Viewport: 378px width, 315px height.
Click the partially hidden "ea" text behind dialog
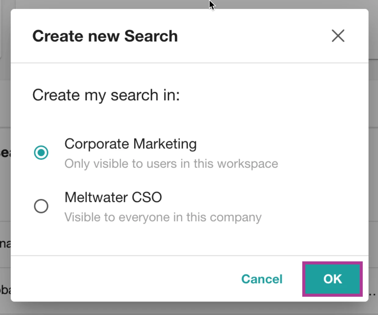[5, 152]
